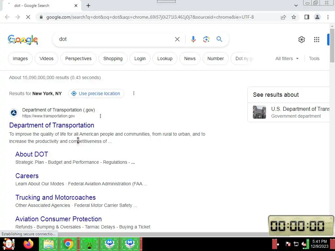Search by image with Google Lens
The width and height of the screenshot is (335, 251).
click(206, 39)
